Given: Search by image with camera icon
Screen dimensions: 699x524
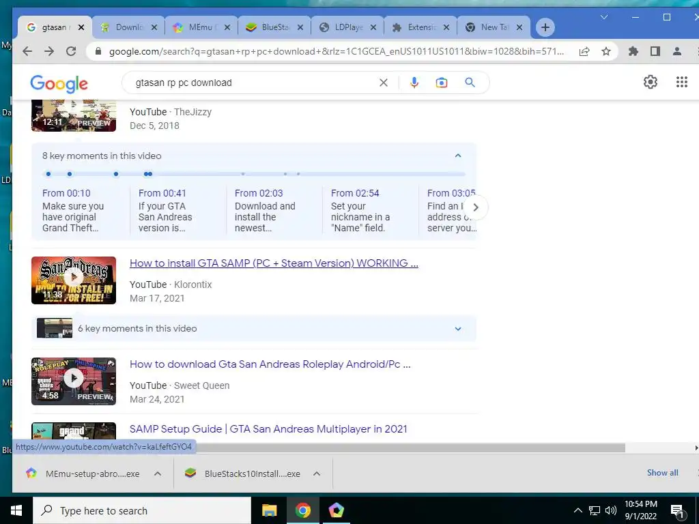Looking at the screenshot, I should (x=442, y=83).
